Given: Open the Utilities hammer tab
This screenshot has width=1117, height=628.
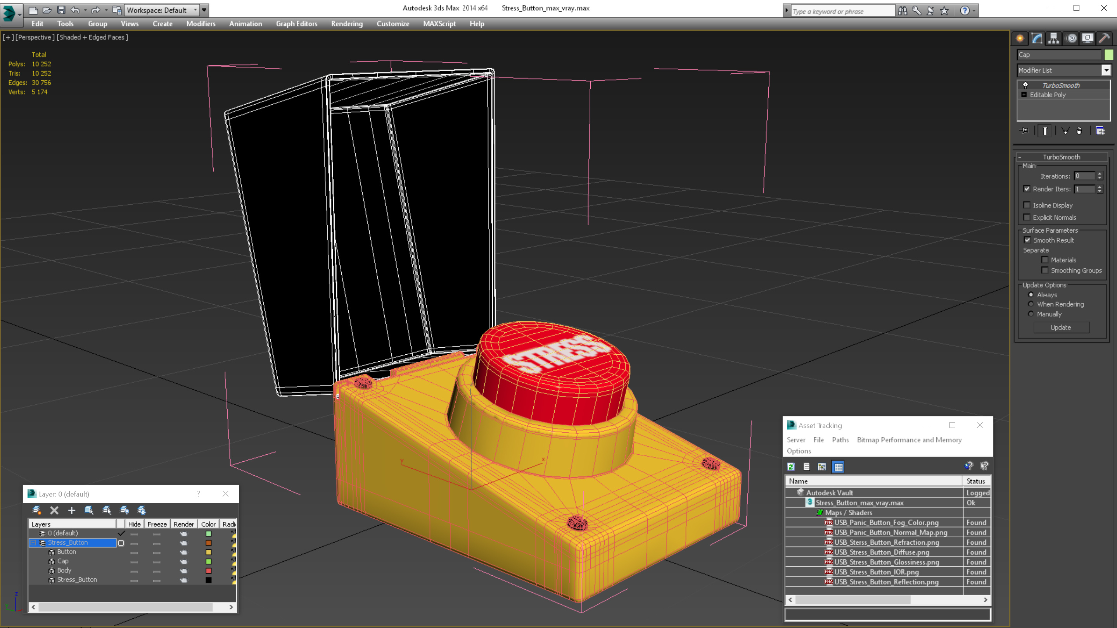Looking at the screenshot, I should 1105,39.
